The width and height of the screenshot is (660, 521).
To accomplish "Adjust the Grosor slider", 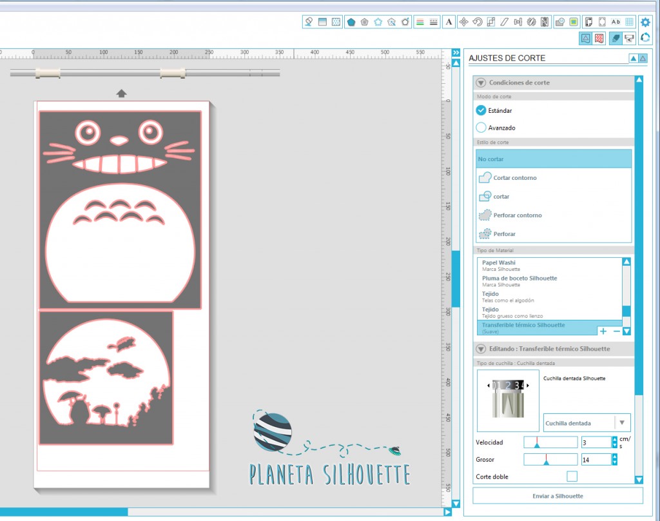I will click(550, 460).
